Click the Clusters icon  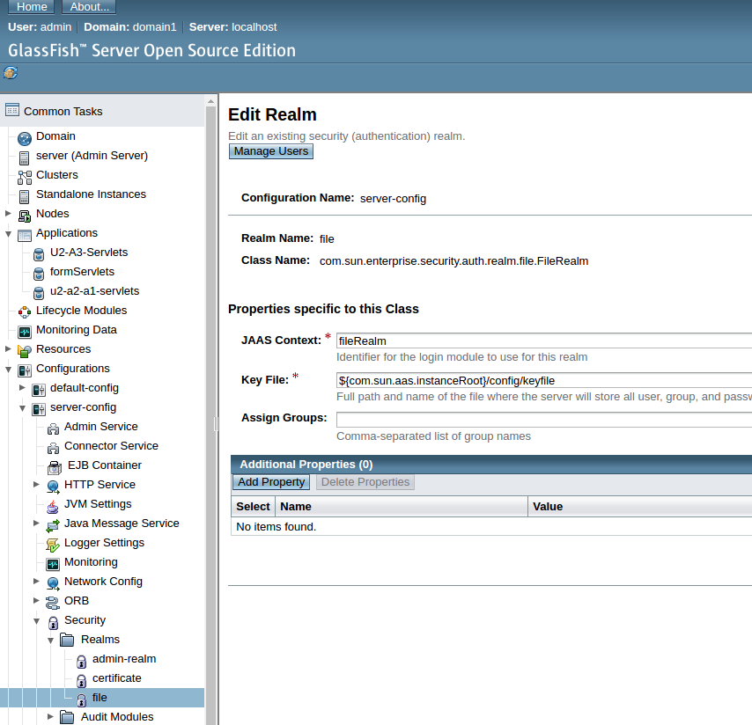(x=25, y=178)
